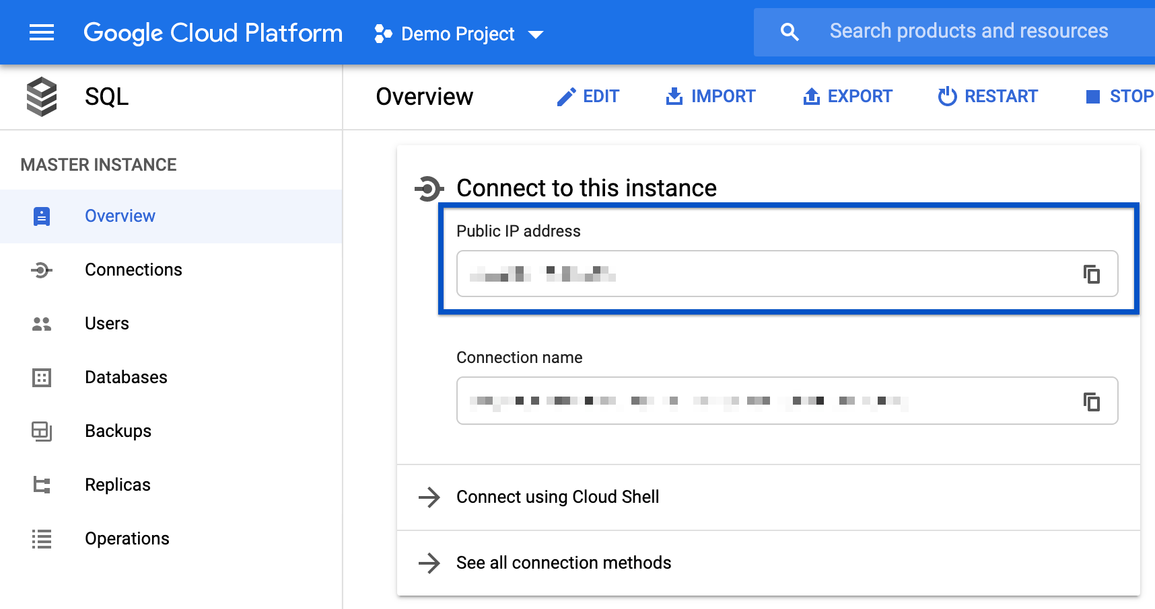Click the Connect to this instance icon

(x=429, y=189)
